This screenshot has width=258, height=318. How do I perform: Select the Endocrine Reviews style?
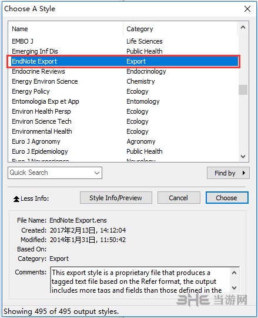click(123, 71)
